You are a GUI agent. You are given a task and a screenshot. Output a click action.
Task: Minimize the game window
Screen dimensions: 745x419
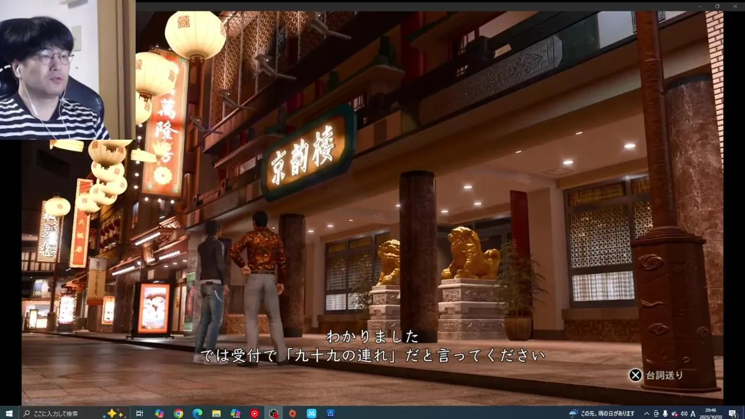click(700, 6)
